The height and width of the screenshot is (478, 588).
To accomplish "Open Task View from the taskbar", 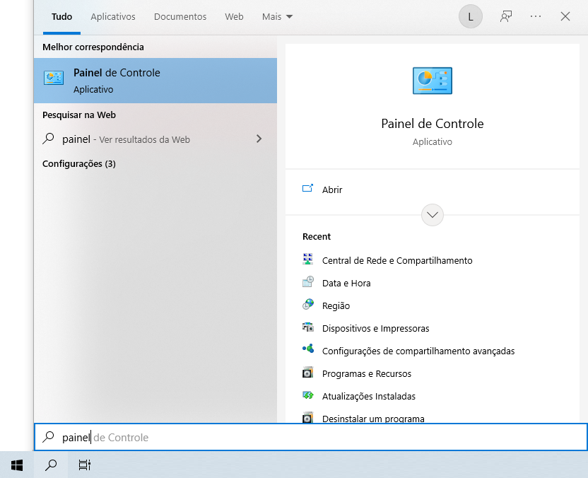I will click(x=85, y=465).
